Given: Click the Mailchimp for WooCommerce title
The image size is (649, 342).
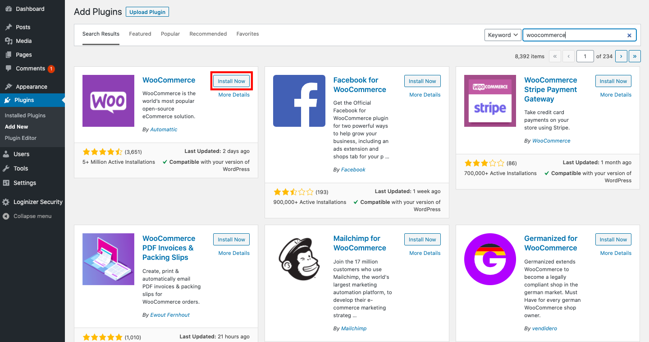Looking at the screenshot, I should click(x=360, y=243).
